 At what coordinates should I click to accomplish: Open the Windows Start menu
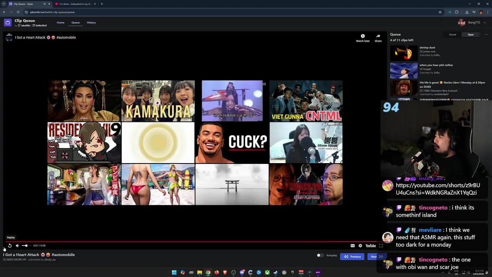pyautogui.click(x=174, y=272)
